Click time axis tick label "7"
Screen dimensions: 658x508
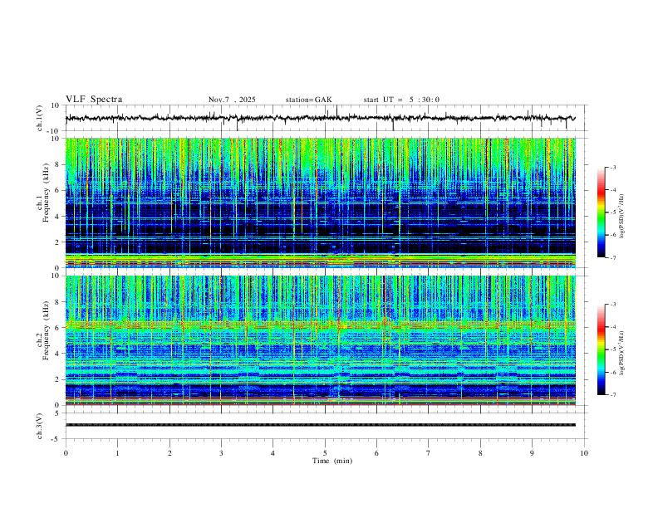[429, 453]
